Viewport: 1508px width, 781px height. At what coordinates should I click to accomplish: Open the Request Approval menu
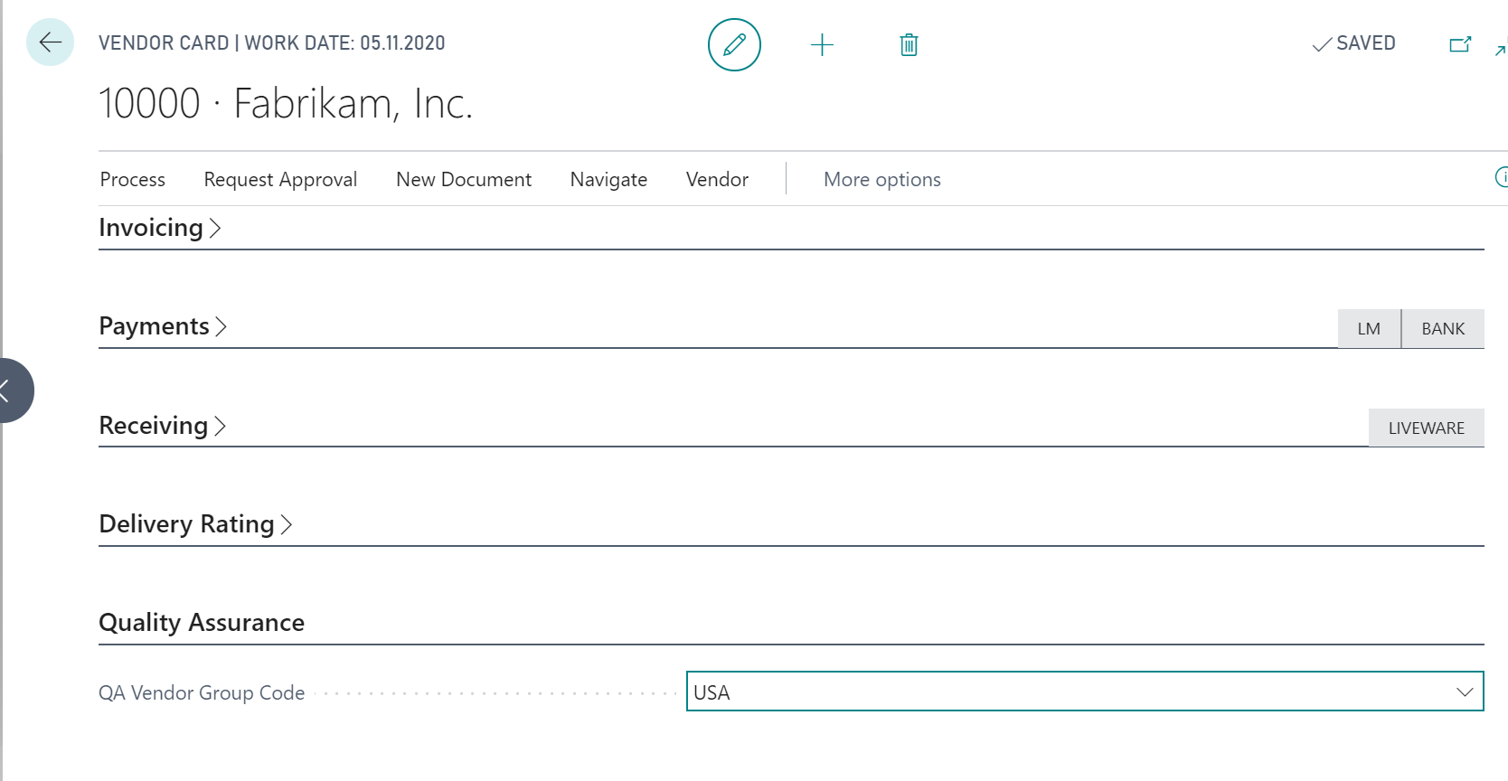tap(280, 179)
